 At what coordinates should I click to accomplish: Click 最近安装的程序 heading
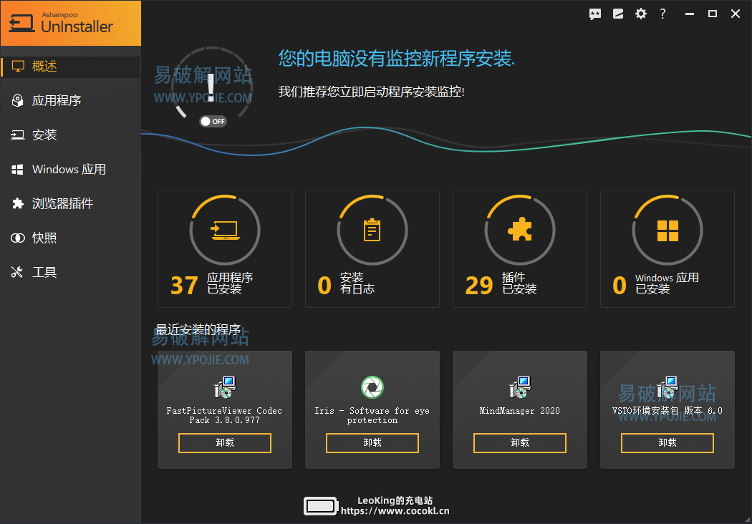click(x=198, y=330)
